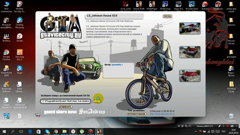Open Microsoft Edge from the taskbar

click(x=30, y=132)
